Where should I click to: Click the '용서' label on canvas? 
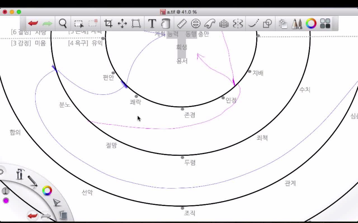[182, 61]
